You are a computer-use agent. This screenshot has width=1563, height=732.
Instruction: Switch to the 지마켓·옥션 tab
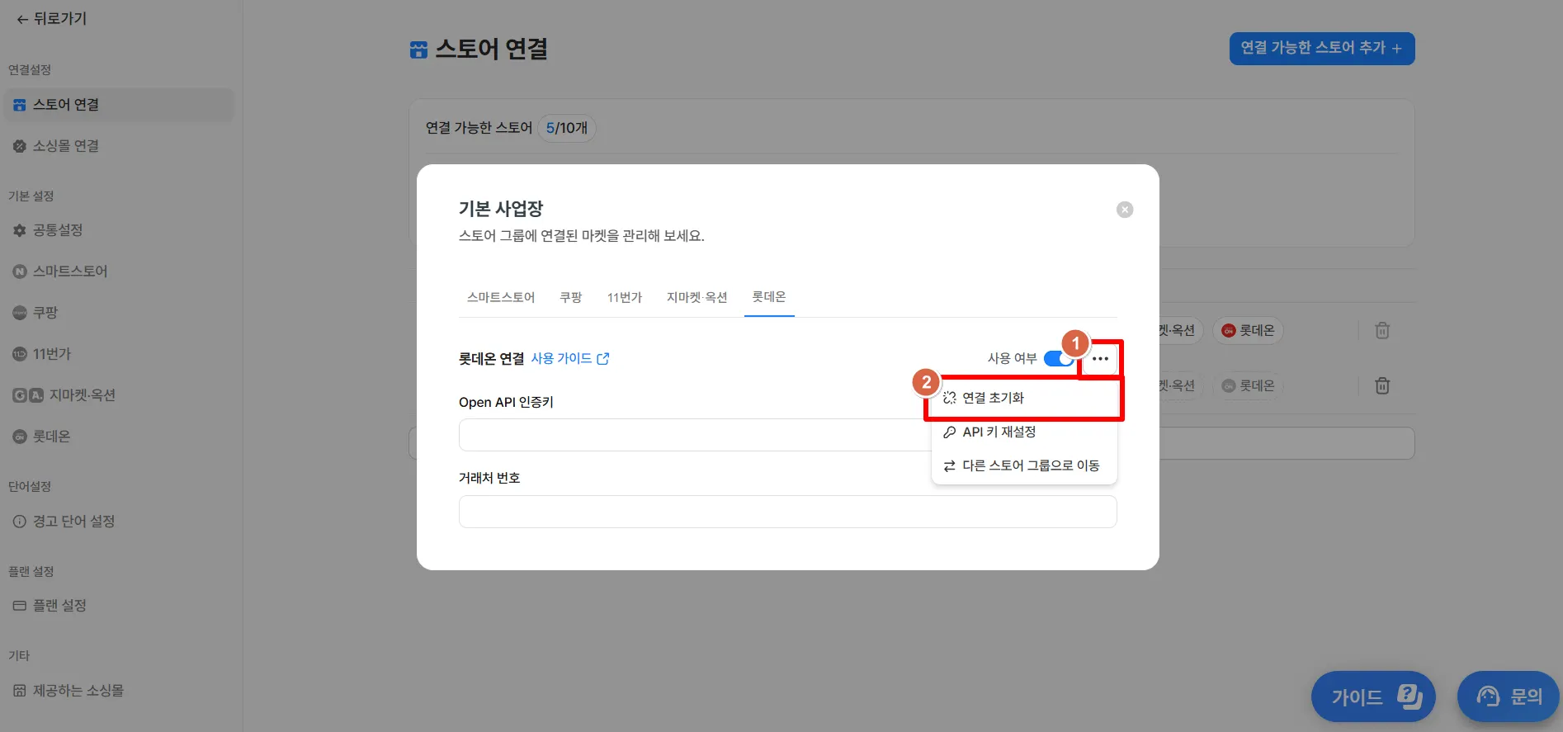[697, 297]
